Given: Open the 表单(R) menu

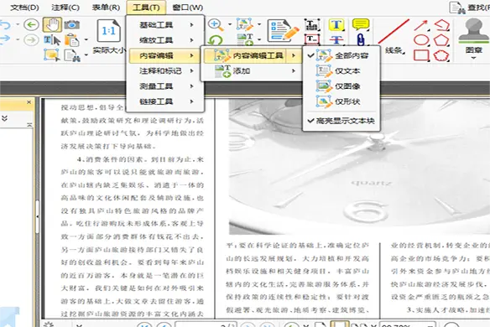Looking at the screenshot, I should tap(106, 8).
